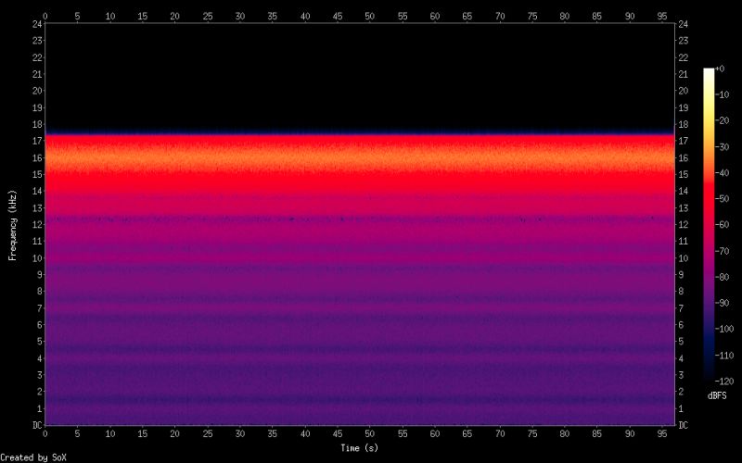The image size is (742, 463).
Task: Click the "-120" color scale label
Action: [724, 382]
